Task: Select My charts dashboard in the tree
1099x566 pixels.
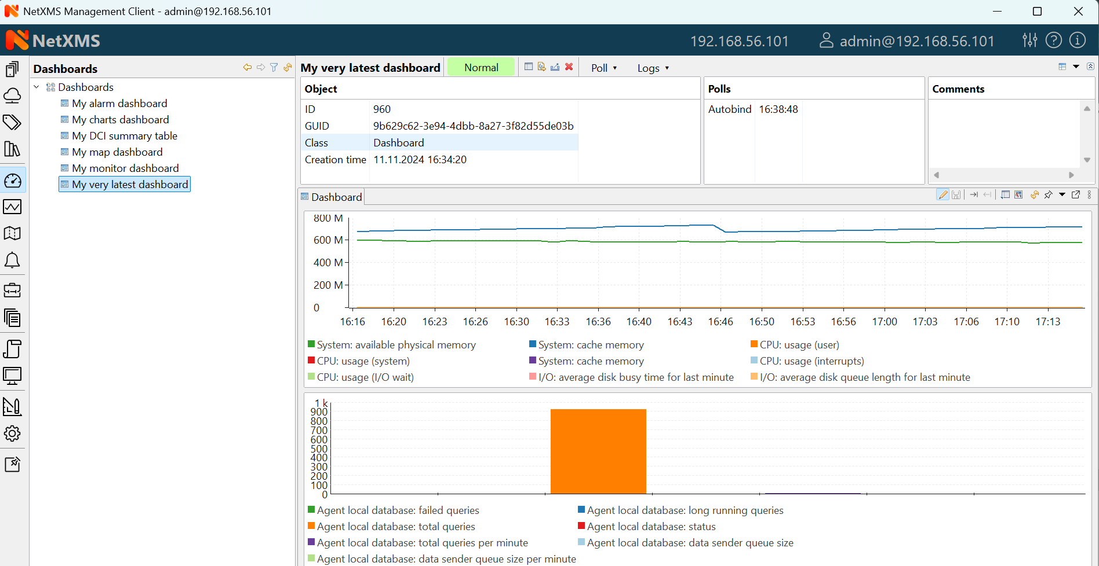Action: click(x=121, y=119)
